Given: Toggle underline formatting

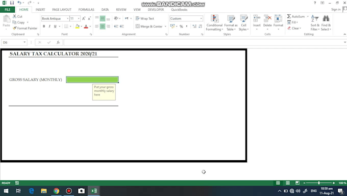Looking at the screenshot, I should pos(55,27).
